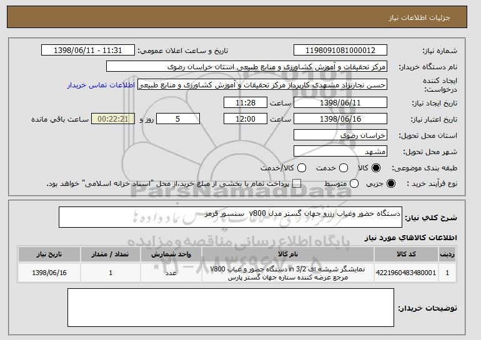Click the item name cell mentioning V800

[x=288, y=273]
